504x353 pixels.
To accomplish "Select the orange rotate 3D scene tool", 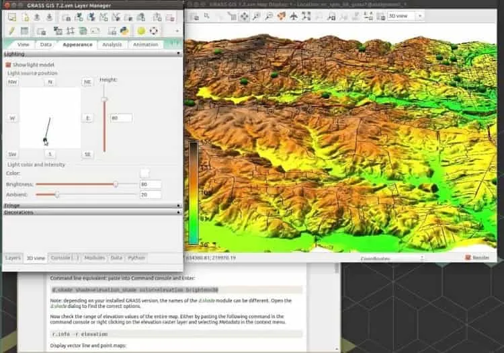I will tap(282, 16).
